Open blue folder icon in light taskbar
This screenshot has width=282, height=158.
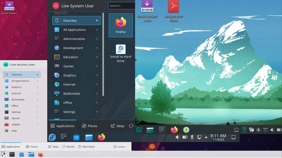[x=31, y=154]
